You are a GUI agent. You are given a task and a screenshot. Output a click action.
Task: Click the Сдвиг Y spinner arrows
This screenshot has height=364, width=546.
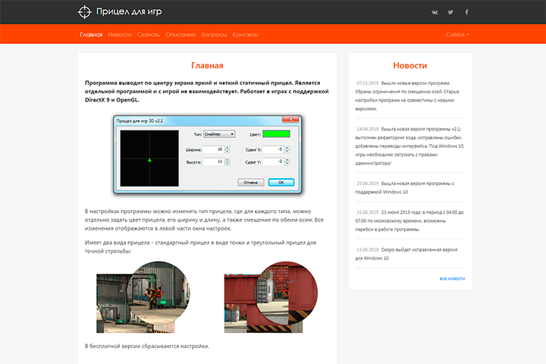tap(287, 162)
